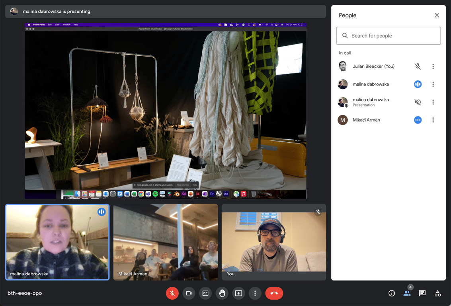
Task: Open Adobe XD in the shared dock
Action: [x=184, y=194]
